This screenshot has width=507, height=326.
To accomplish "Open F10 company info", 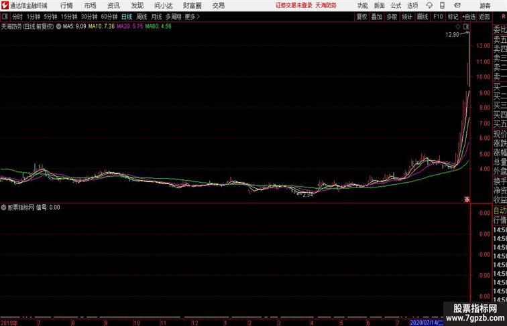I will point(438,17).
